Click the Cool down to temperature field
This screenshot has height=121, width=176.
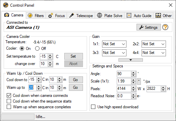[32, 80]
